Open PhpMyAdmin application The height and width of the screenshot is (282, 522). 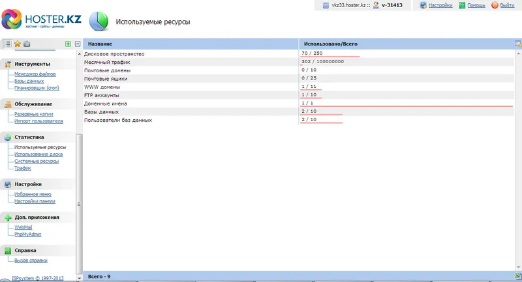click(27, 234)
